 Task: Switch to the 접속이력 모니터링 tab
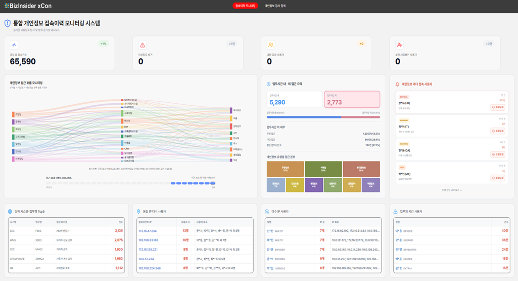tap(245, 6)
